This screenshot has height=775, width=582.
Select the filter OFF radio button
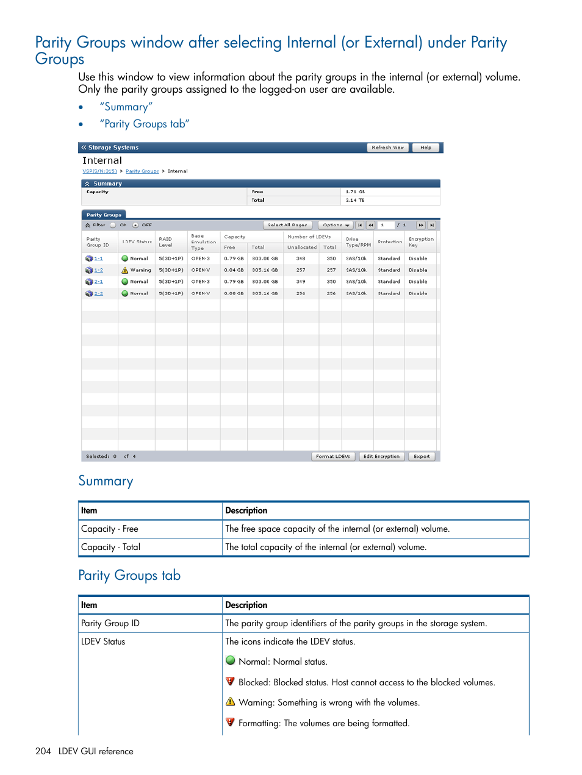135,225
